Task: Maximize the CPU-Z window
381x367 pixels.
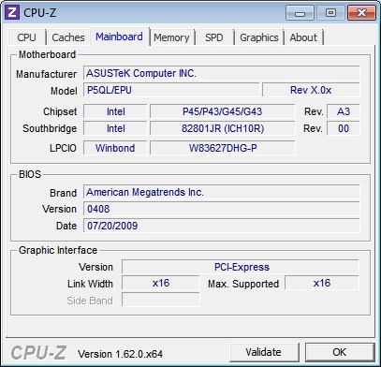Action: pos(330,13)
